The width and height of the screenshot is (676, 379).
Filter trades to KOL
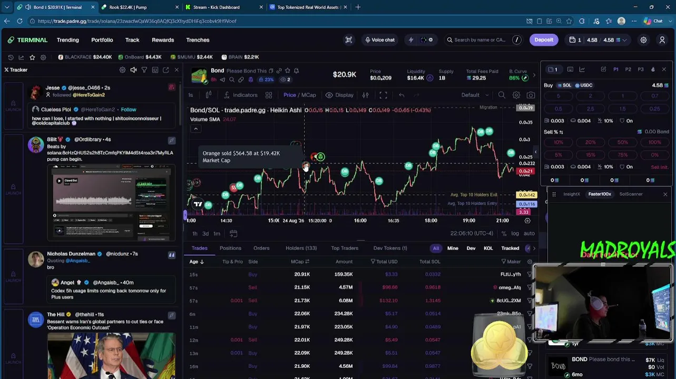[x=488, y=248]
